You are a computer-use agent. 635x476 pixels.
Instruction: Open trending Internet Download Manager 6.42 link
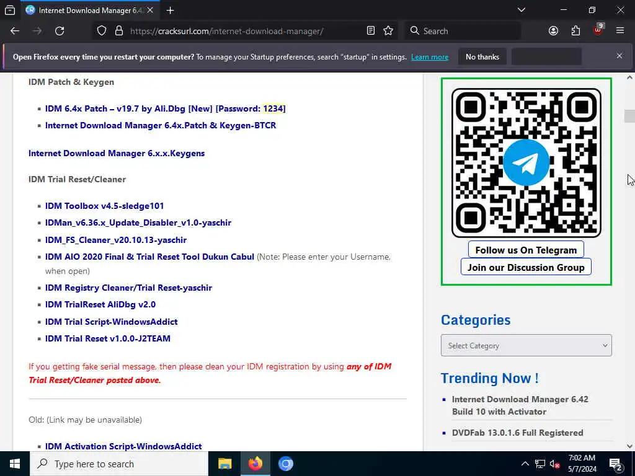520,405
